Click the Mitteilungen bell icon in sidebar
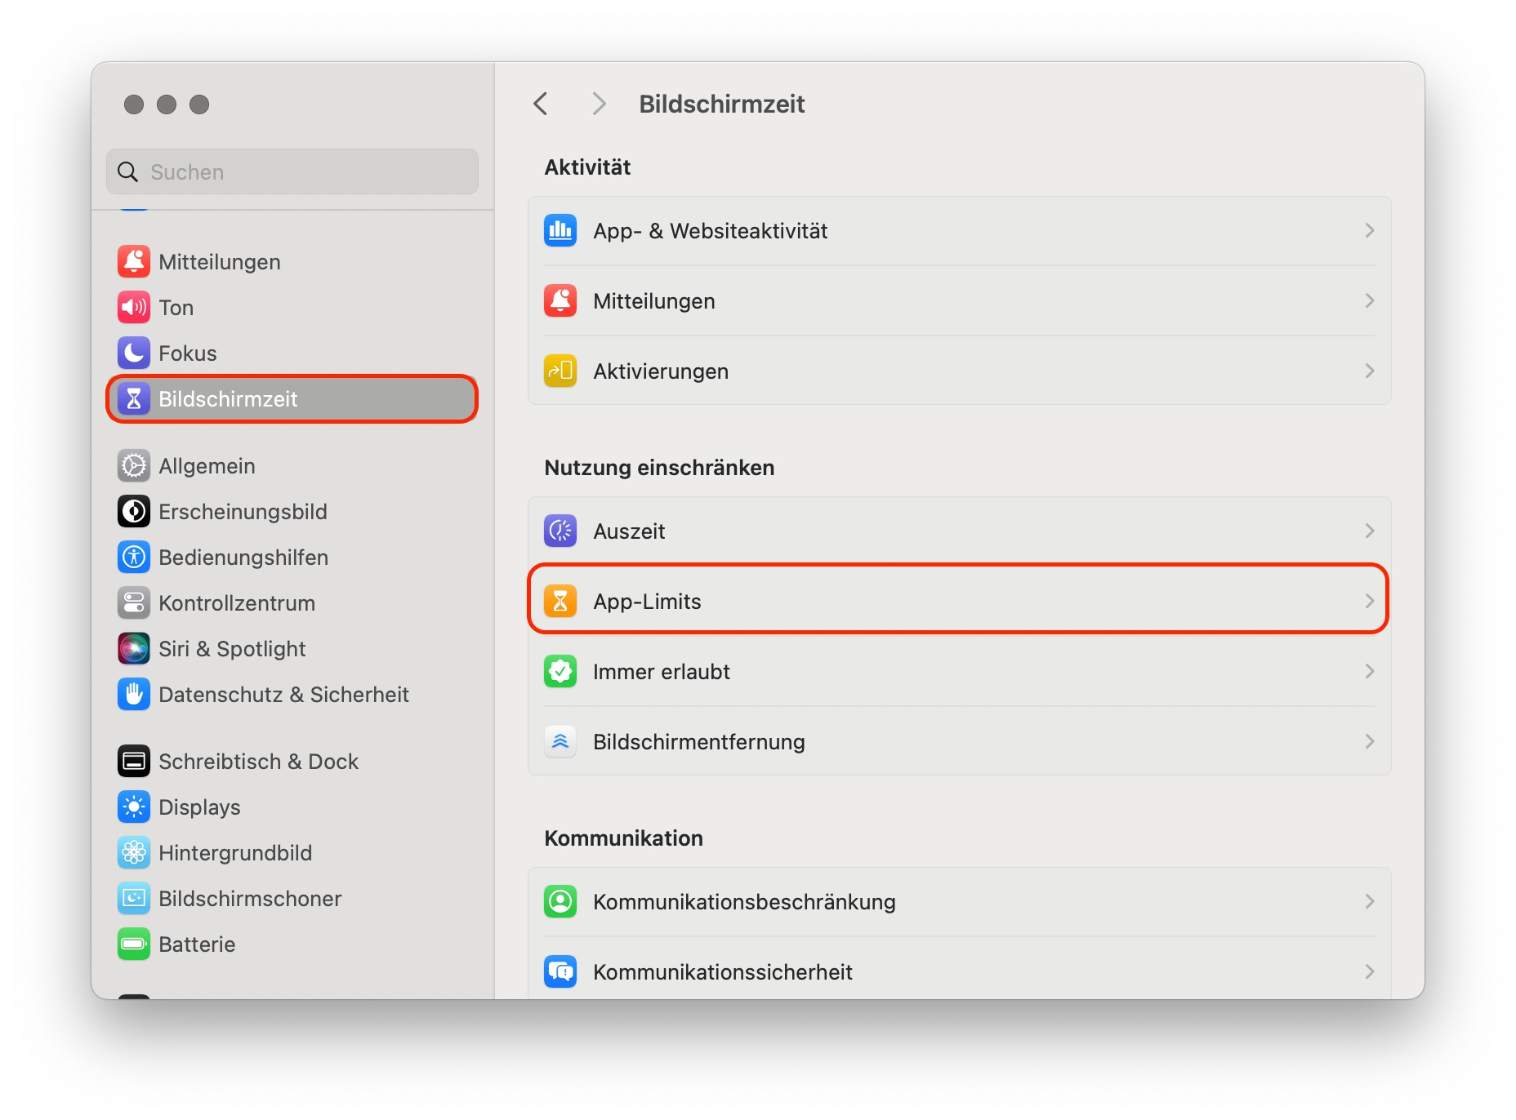This screenshot has width=1516, height=1120. (134, 262)
